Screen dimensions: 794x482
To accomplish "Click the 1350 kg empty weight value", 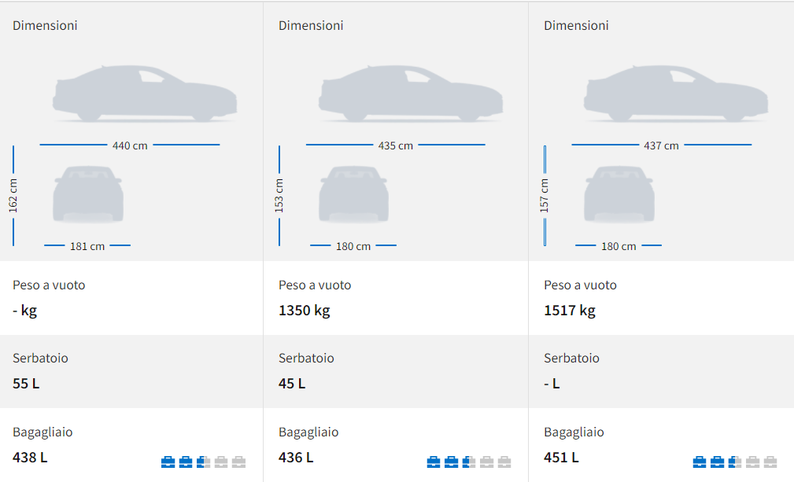I will click(305, 310).
